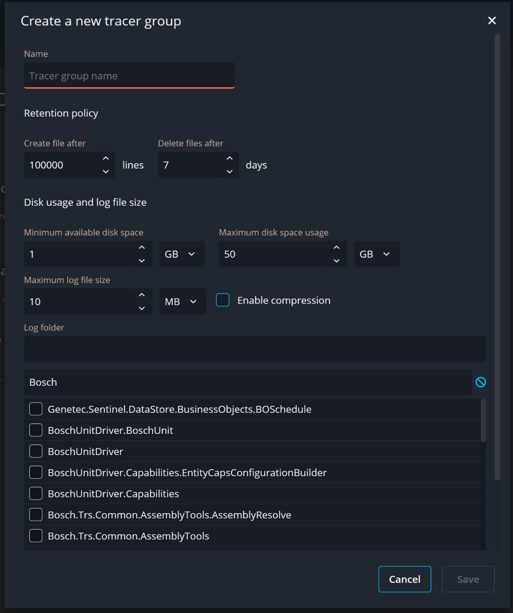Increase the Create file after lines value
Image resolution: width=513 pixels, height=613 pixels.
[106, 158]
